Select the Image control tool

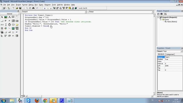click(13, 28)
